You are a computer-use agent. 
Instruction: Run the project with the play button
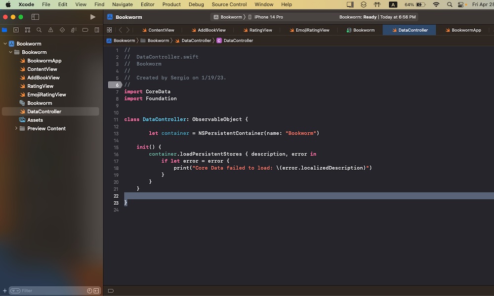pos(92,17)
